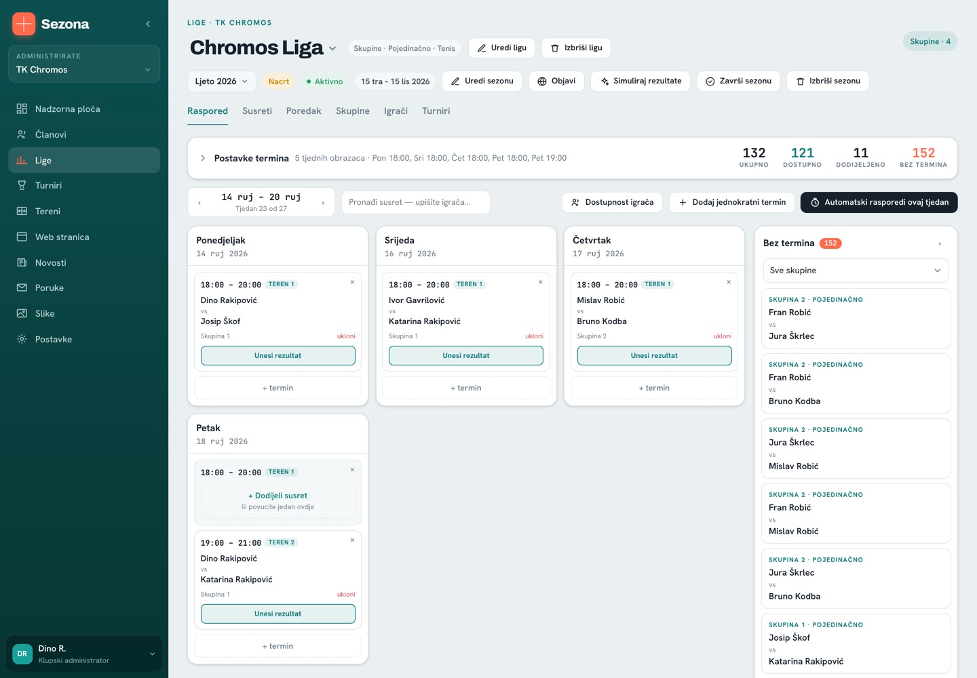
Task: Enter result for Mislav Robić match
Action: pyautogui.click(x=655, y=356)
